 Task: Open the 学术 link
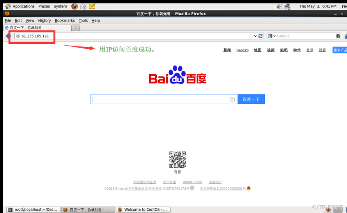coord(297,50)
